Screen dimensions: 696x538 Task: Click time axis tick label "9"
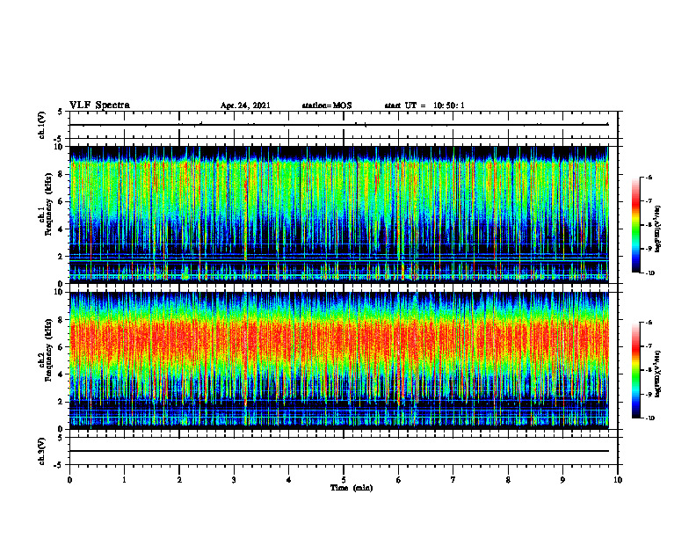tap(562, 480)
